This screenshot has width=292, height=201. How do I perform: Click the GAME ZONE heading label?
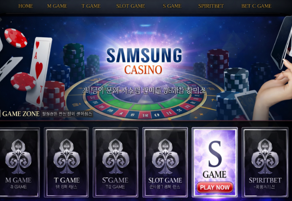pos(21,114)
